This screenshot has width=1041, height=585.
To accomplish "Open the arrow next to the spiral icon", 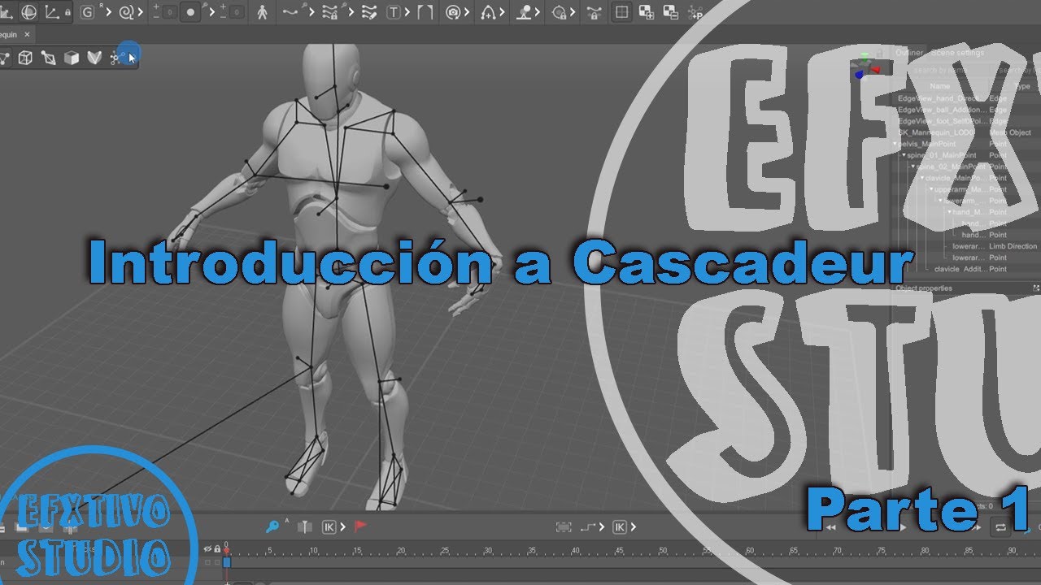I will (x=141, y=12).
